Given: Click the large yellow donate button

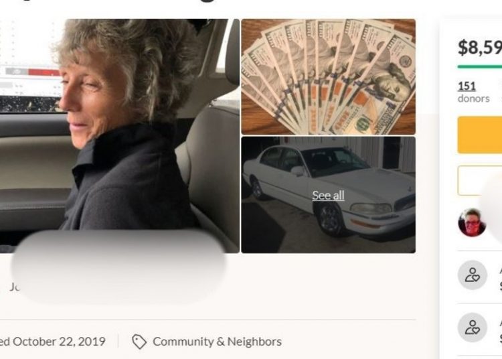Looking at the screenshot, I should [x=480, y=135].
